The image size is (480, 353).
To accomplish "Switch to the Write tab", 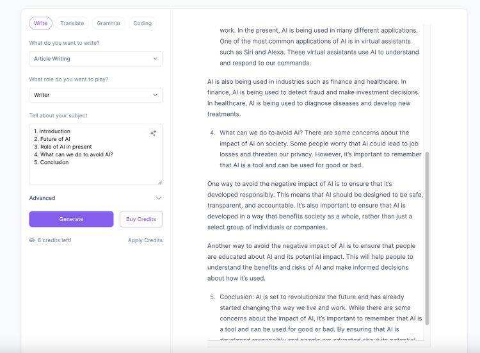I will (x=40, y=23).
